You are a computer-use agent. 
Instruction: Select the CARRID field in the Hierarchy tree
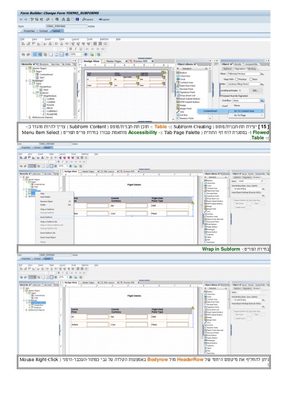point(50,98)
